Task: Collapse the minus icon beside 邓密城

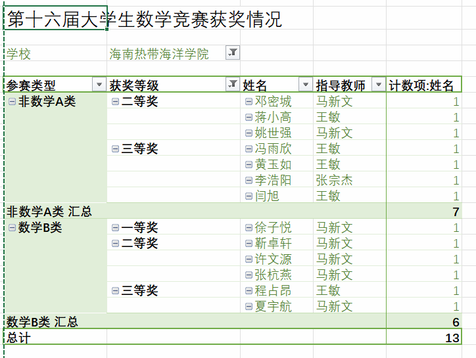Action: pos(249,101)
